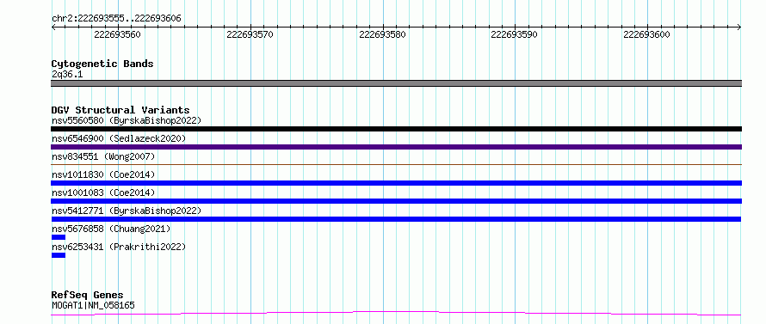
Task: Click the thin brown nsv834551 variant line
Action: pos(396,165)
